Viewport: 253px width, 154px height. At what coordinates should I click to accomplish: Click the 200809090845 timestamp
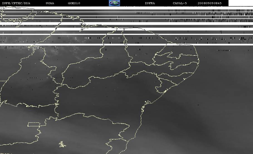pos(210,3)
